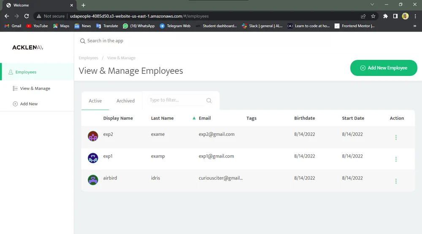Screen dimensions: 422x234
Task: Show more bookmarks chevron
Action: point(415,26)
